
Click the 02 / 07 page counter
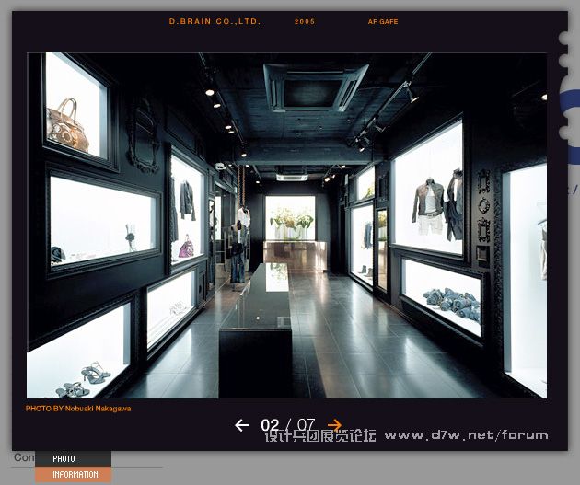pyautogui.click(x=288, y=425)
